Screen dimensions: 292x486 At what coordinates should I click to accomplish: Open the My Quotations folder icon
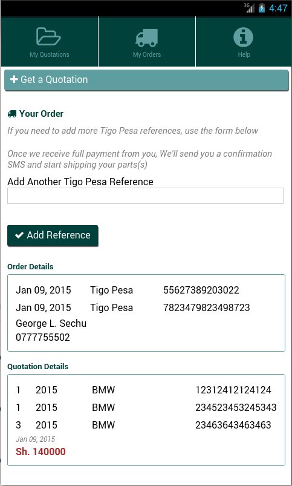tap(48, 36)
